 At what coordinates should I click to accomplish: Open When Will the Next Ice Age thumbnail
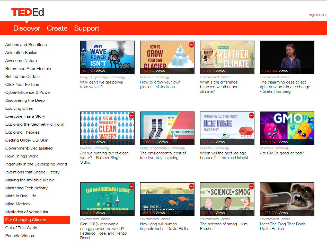227,128
